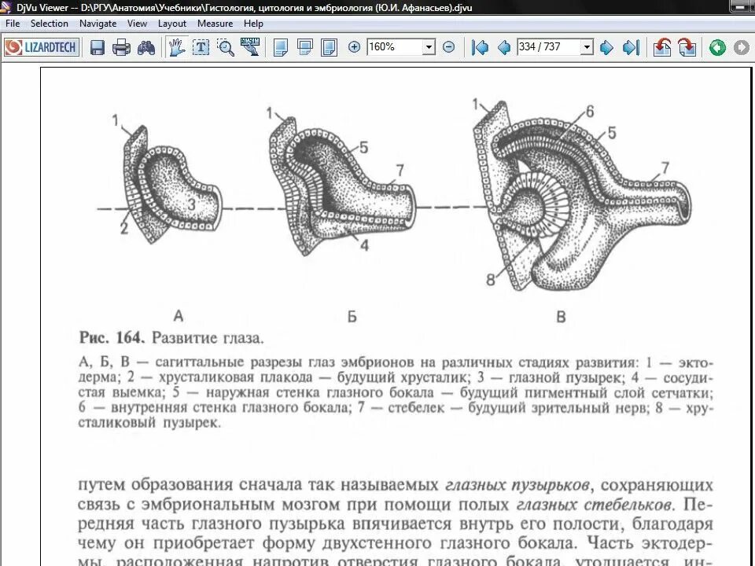Open Find with the binoculars icon
The width and height of the screenshot is (755, 566).
[146, 47]
